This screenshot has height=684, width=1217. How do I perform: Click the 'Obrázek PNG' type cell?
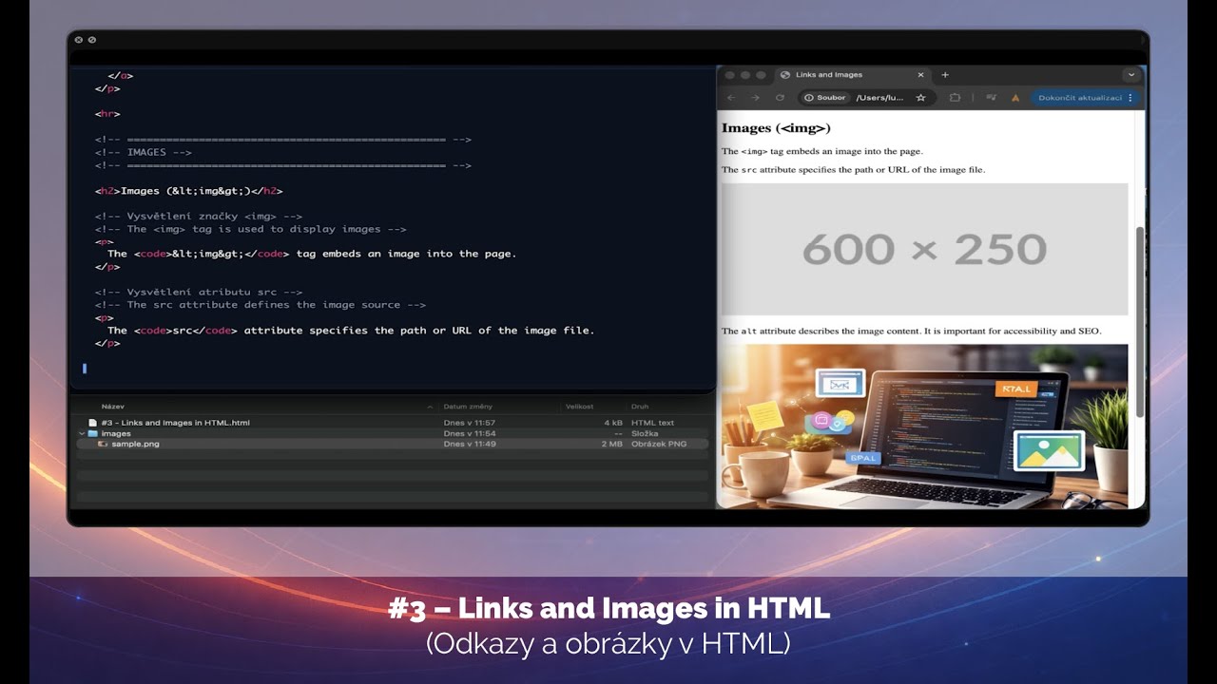pos(658,444)
